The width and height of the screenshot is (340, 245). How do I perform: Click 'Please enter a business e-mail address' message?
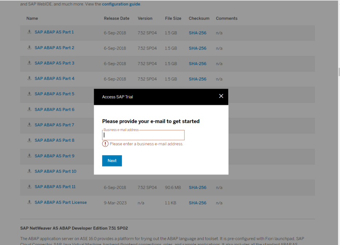tap(147, 144)
